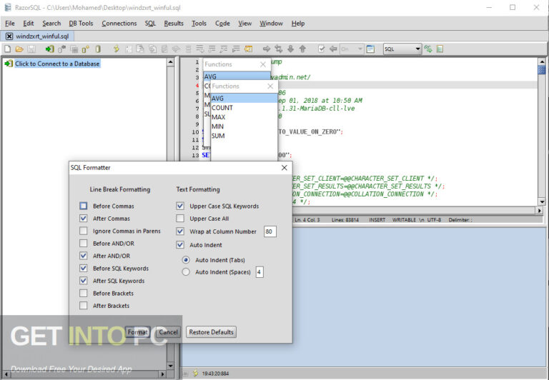The width and height of the screenshot is (549, 380).
Task: Click the database cylinder toolbar icon
Action: pyautogui.click(x=98, y=49)
